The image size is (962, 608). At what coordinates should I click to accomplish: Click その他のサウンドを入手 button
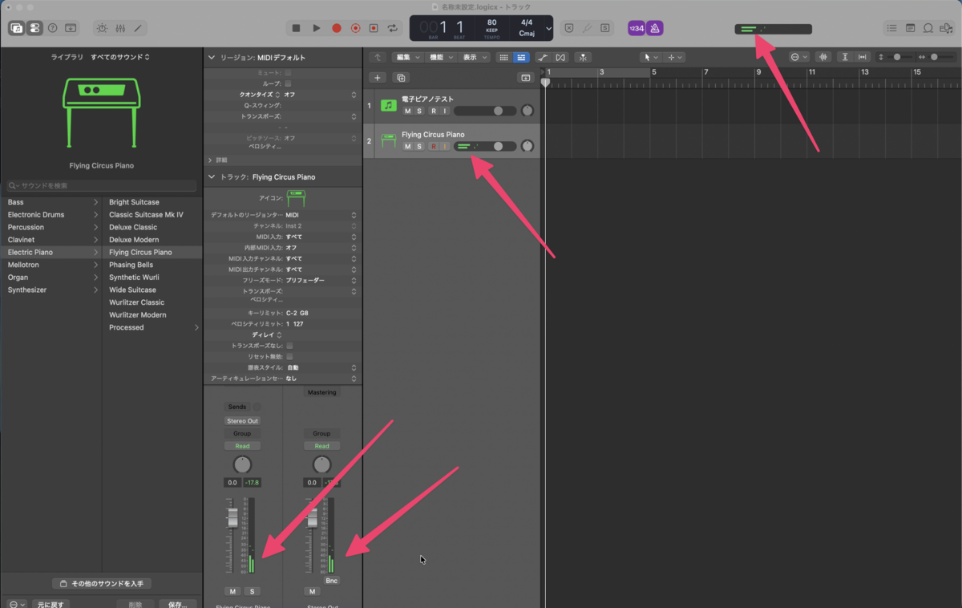pyautogui.click(x=101, y=583)
